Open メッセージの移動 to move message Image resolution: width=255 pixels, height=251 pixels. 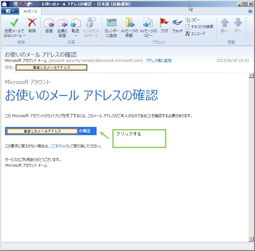click(129, 28)
